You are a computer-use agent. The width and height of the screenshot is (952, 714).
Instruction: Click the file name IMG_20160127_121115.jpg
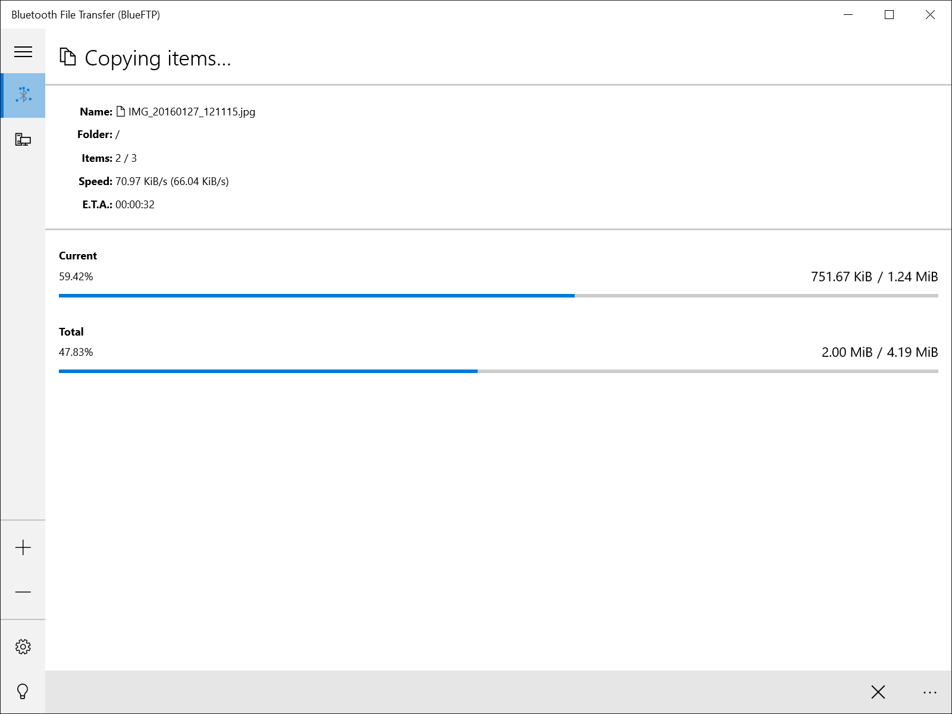[192, 112]
